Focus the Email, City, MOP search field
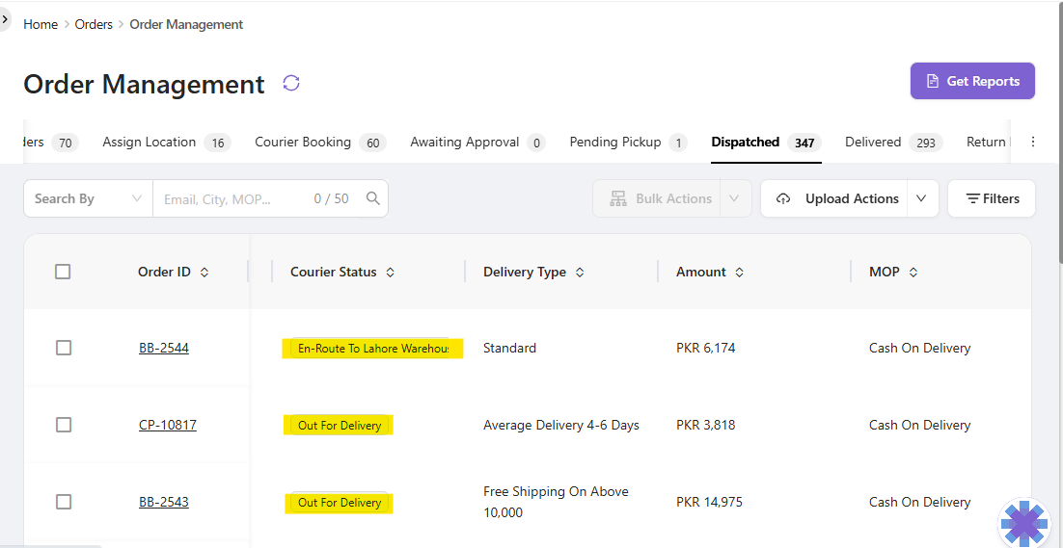1063x548 pixels. (232, 199)
